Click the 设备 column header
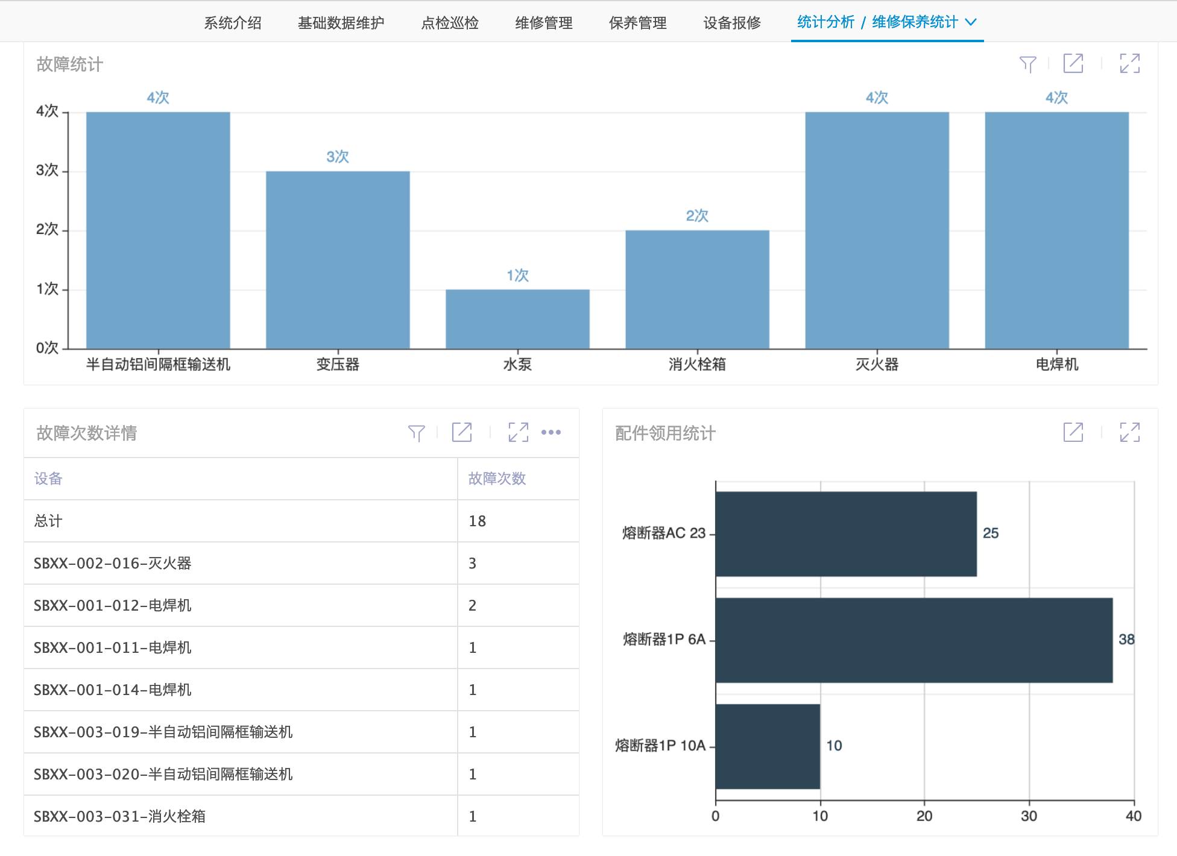The image size is (1177, 856). click(x=48, y=479)
